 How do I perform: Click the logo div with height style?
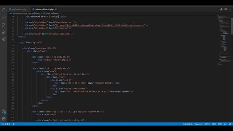tap(88, 83)
